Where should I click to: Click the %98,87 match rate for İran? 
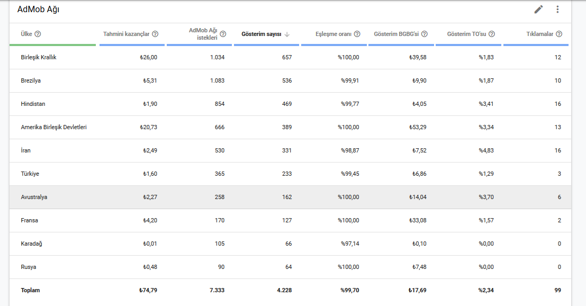point(350,150)
